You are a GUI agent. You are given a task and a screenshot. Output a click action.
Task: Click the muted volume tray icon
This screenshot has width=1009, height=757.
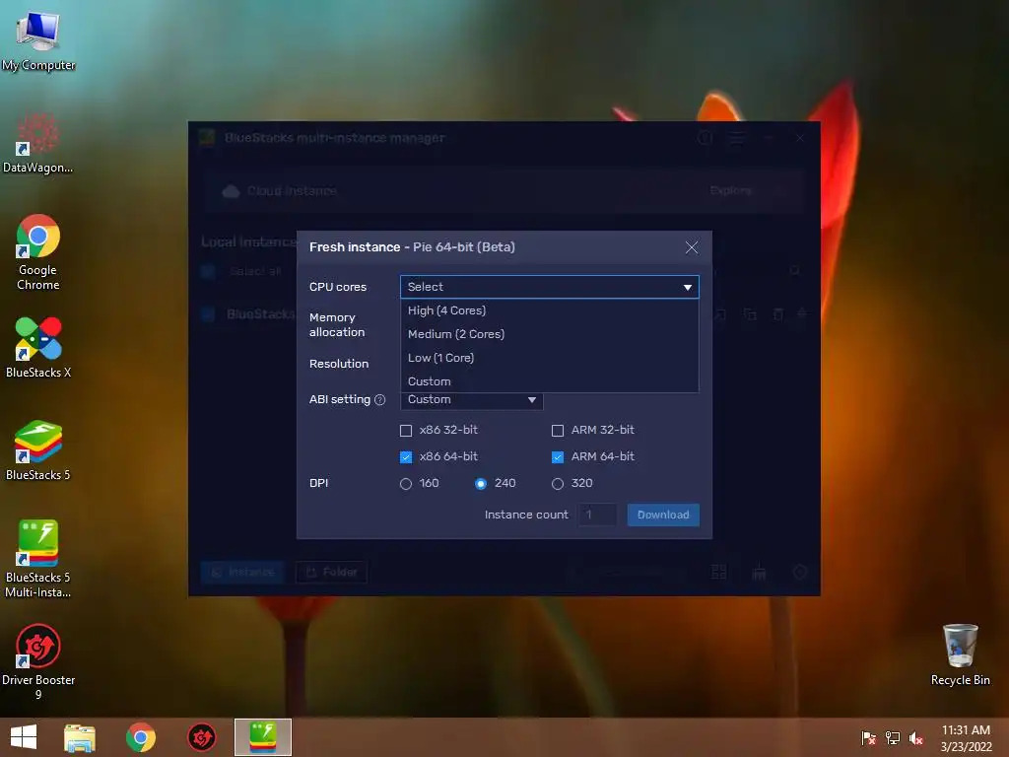916,737
